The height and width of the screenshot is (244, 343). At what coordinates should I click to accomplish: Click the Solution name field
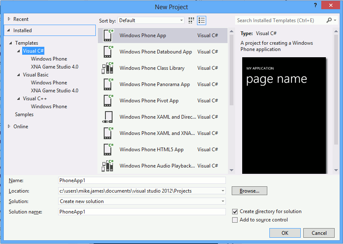[x=142, y=212]
